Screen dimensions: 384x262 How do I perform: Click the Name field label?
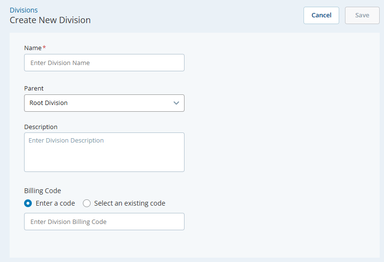tap(33, 48)
